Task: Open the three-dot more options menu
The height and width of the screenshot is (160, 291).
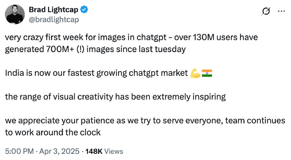Action: [x=281, y=11]
